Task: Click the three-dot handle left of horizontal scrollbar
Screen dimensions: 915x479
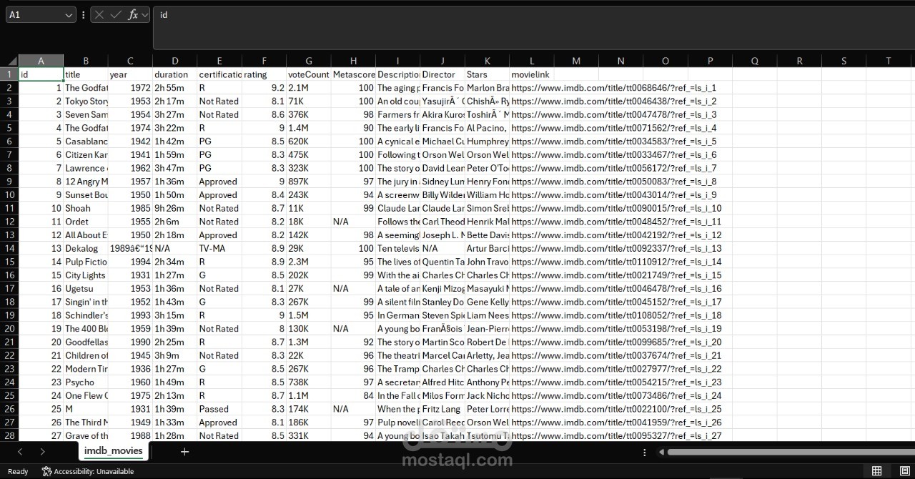Action: tap(645, 452)
